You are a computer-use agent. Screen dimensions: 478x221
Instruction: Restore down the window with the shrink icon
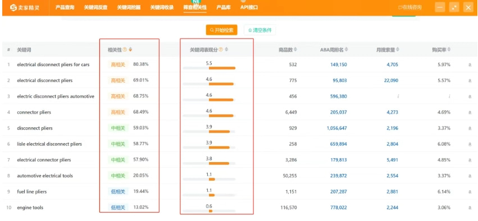454,7
